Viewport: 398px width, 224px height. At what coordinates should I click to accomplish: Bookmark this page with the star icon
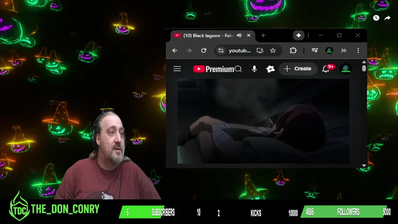pos(273,50)
